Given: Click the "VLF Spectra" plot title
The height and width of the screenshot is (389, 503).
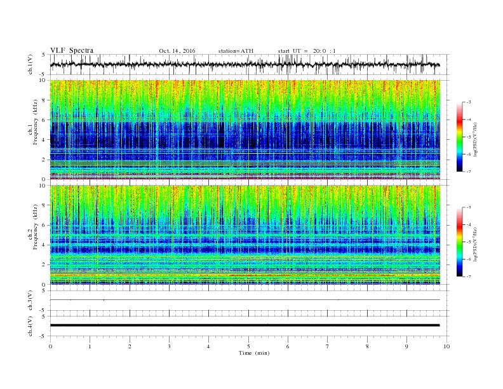Looking at the screenshot, I should click(x=72, y=50).
